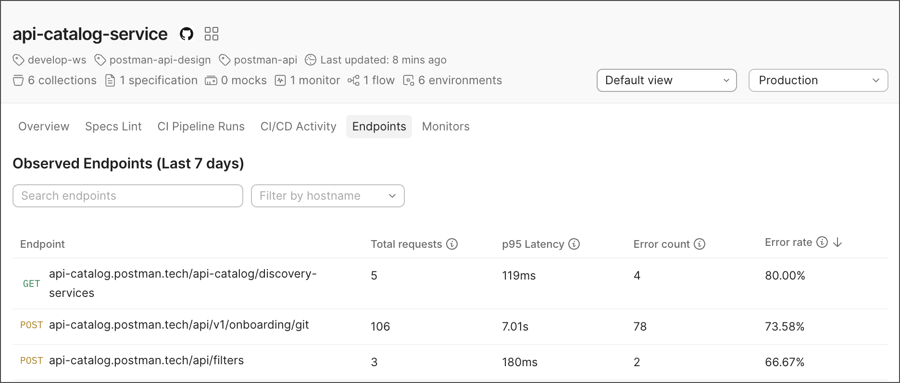Click the monitor pulse icon
This screenshot has height=383, width=900.
[280, 80]
